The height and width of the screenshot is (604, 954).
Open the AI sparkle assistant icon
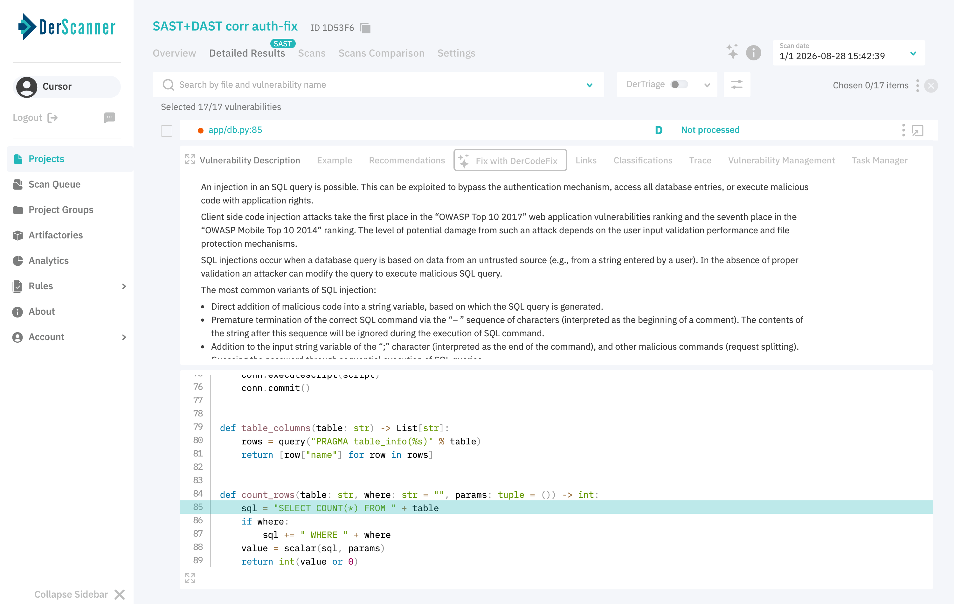[x=732, y=52]
